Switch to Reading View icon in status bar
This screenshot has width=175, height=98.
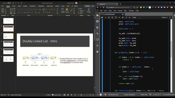(x=71, y=95)
